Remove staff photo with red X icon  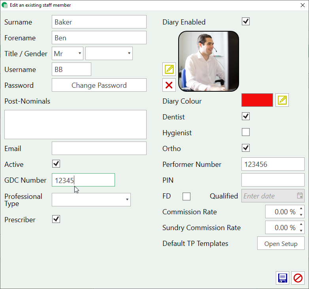coord(169,85)
